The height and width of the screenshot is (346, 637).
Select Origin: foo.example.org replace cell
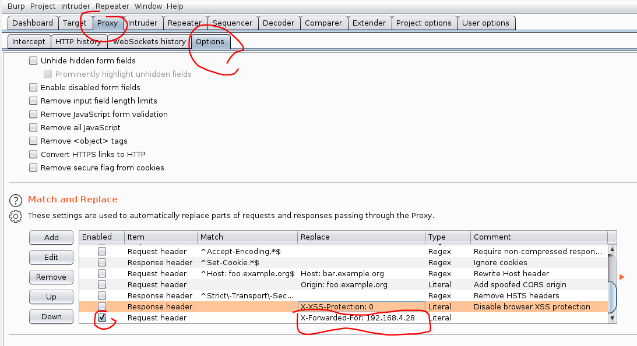coord(361,284)
